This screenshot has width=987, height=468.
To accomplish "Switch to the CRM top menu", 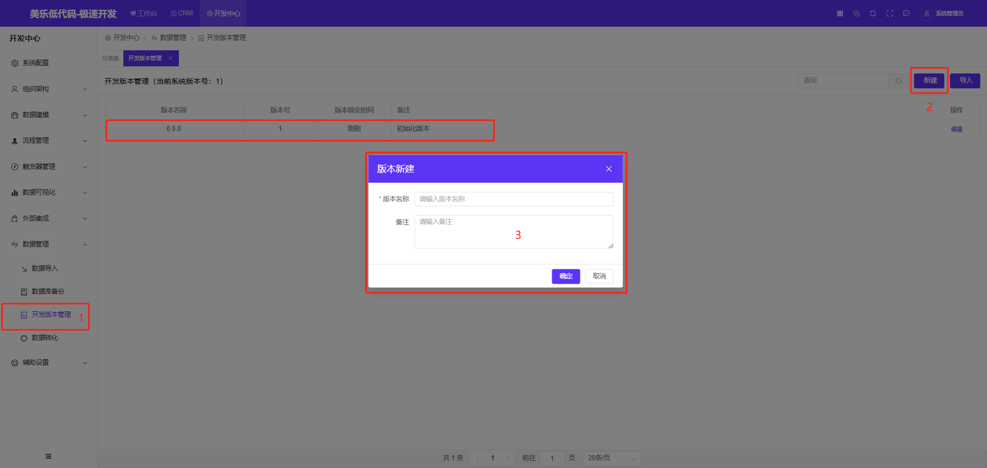I will 182,13.
